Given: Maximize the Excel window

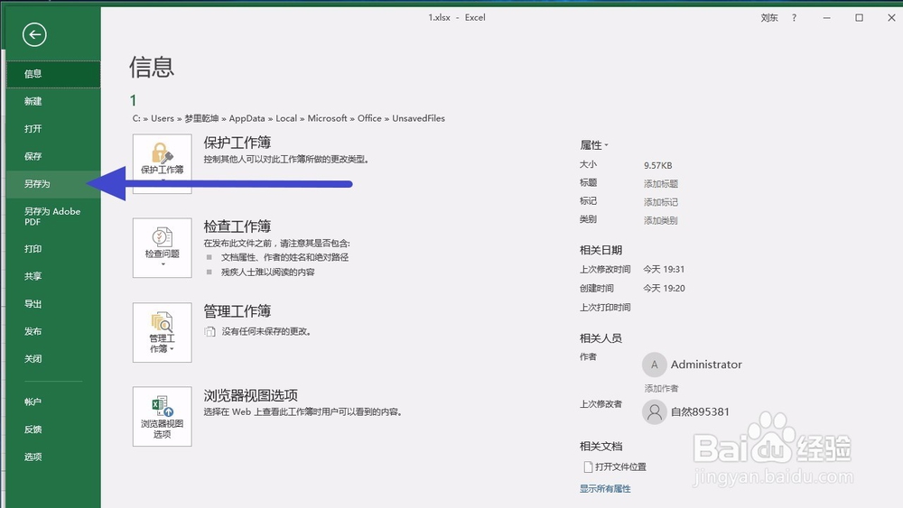Looking at the screenshot, I should tap(859, 18).
